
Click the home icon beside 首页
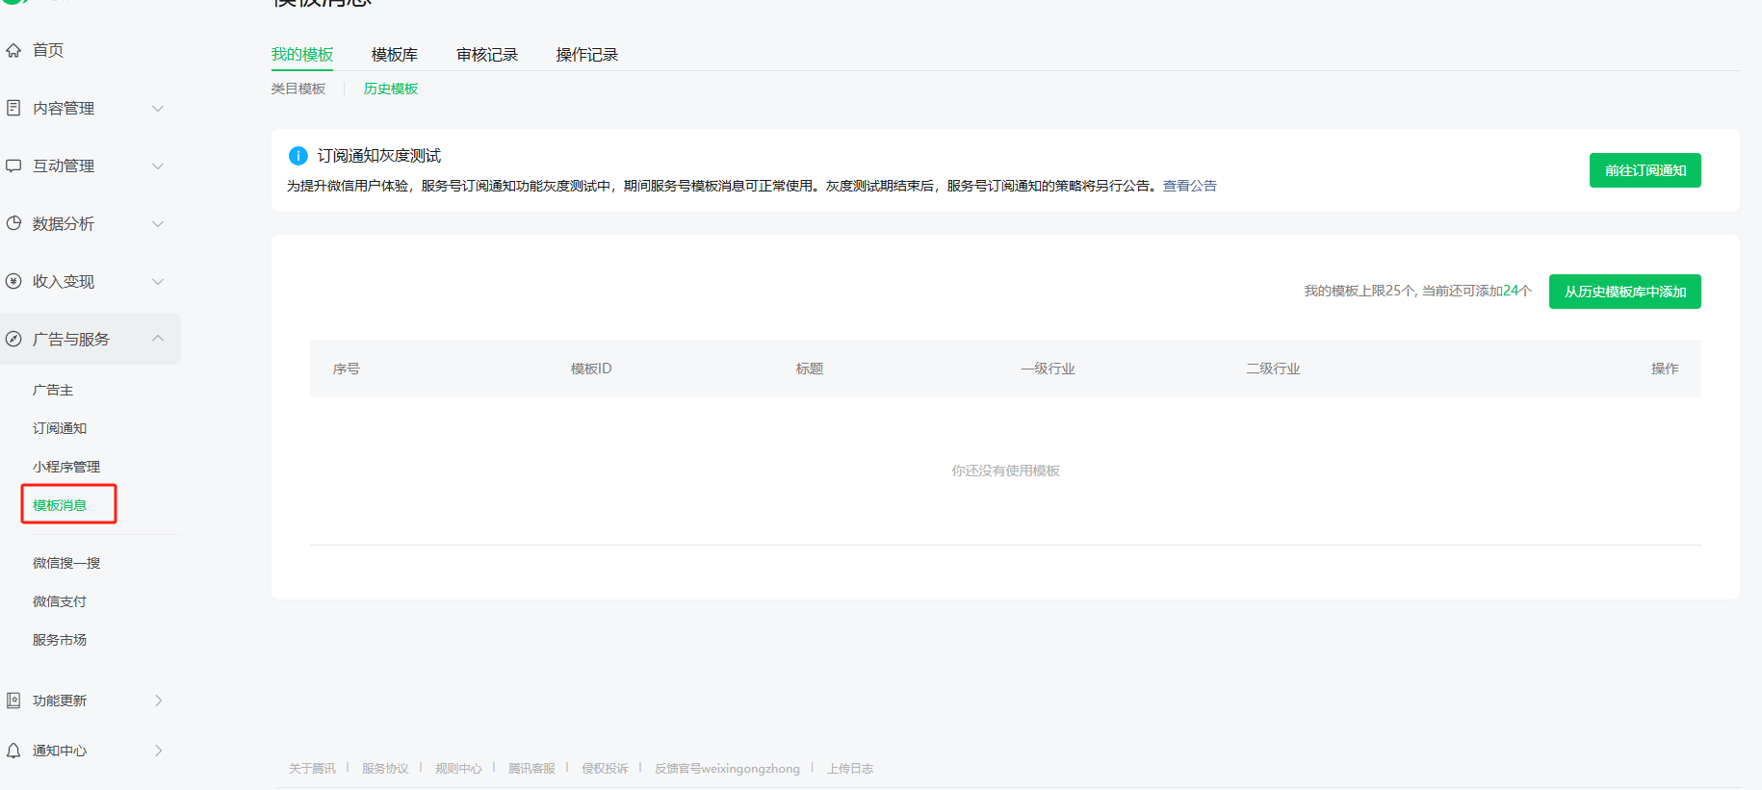[13, 50]
